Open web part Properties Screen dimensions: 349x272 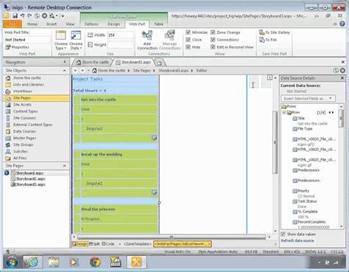(x=17, y=47)
